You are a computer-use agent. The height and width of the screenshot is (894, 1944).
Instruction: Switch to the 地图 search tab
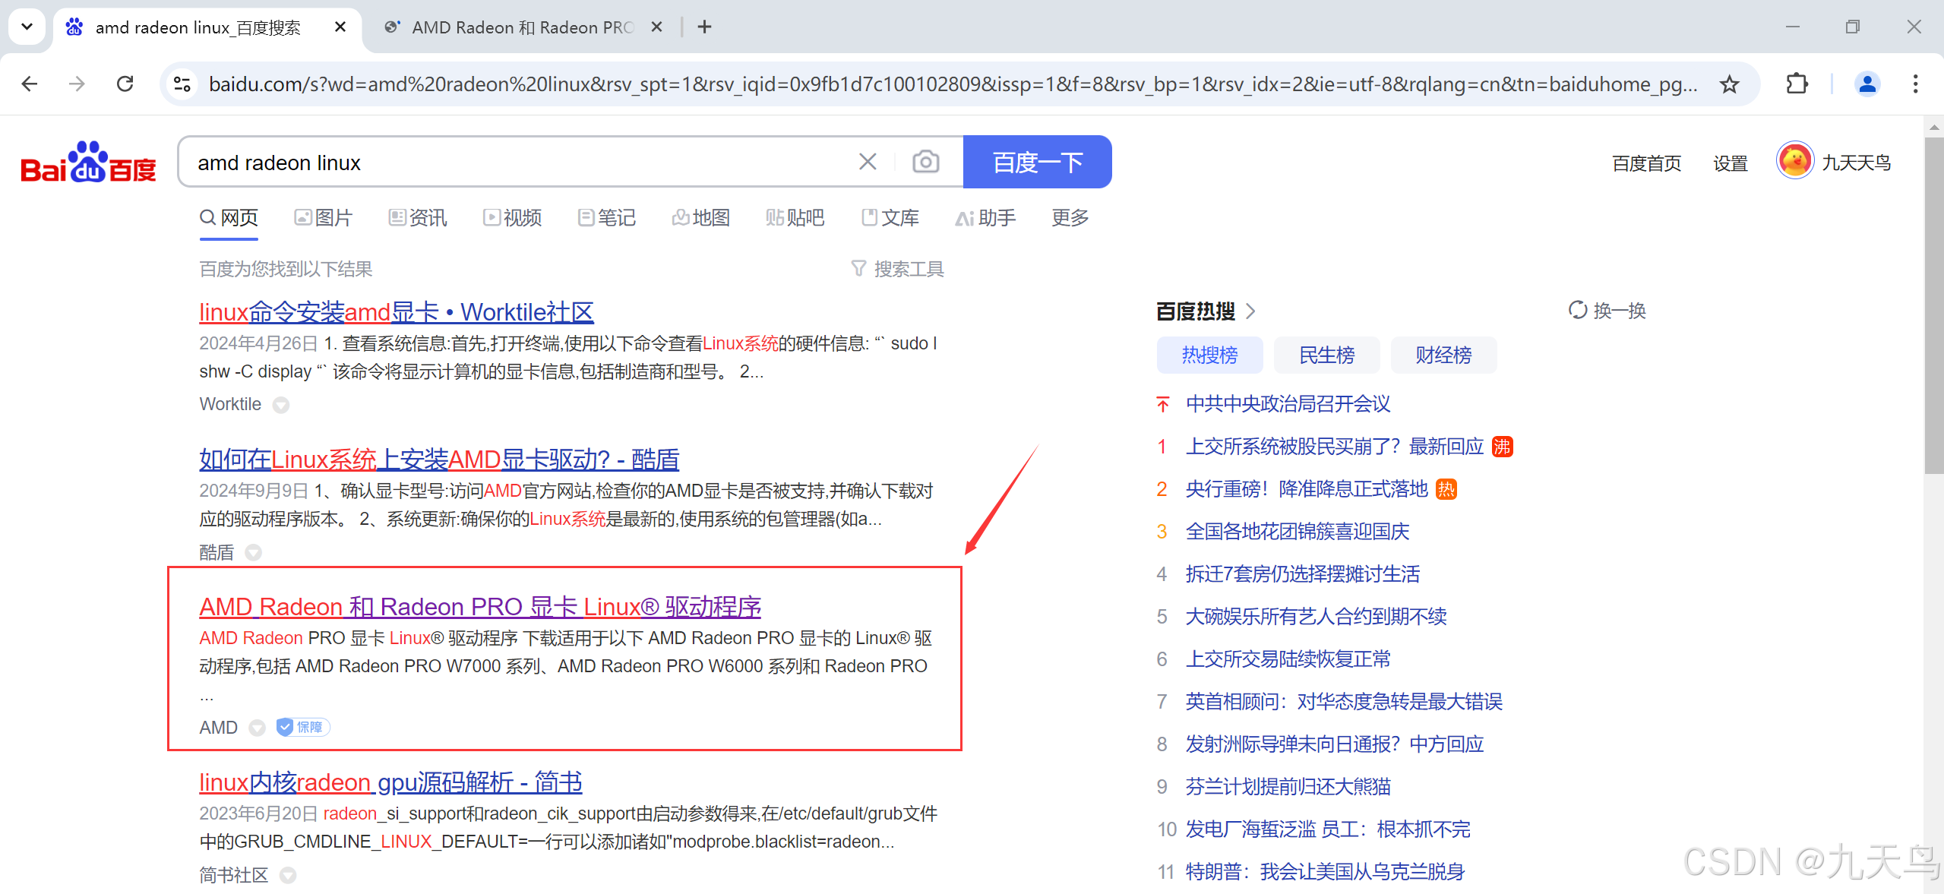click(700, 219)
